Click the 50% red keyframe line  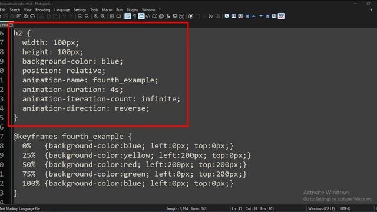134,165
